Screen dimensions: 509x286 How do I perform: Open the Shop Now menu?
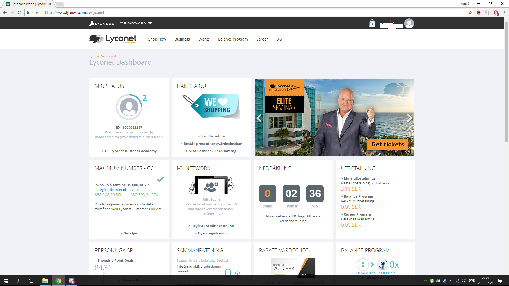click(x=157, y=39)
